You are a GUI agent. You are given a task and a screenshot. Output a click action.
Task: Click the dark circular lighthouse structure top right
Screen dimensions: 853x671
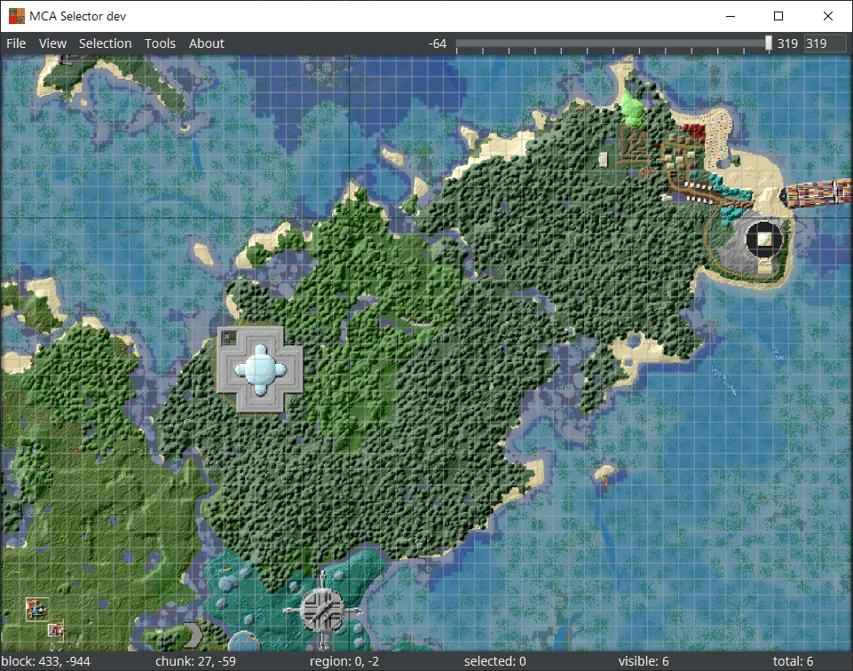click(763, 240)
